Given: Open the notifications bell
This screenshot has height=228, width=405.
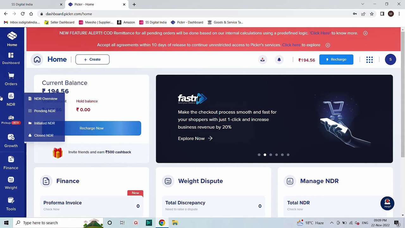Looking at the screenshot, I should tap(279, 60).
